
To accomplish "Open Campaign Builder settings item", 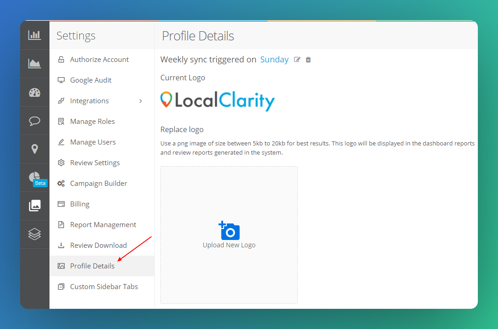I will coord(98,184).
